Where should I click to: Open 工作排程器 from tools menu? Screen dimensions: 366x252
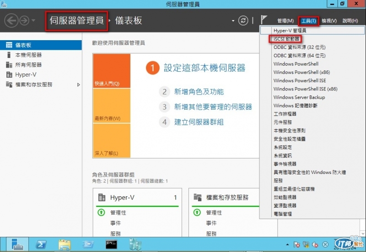pos(312,114)
